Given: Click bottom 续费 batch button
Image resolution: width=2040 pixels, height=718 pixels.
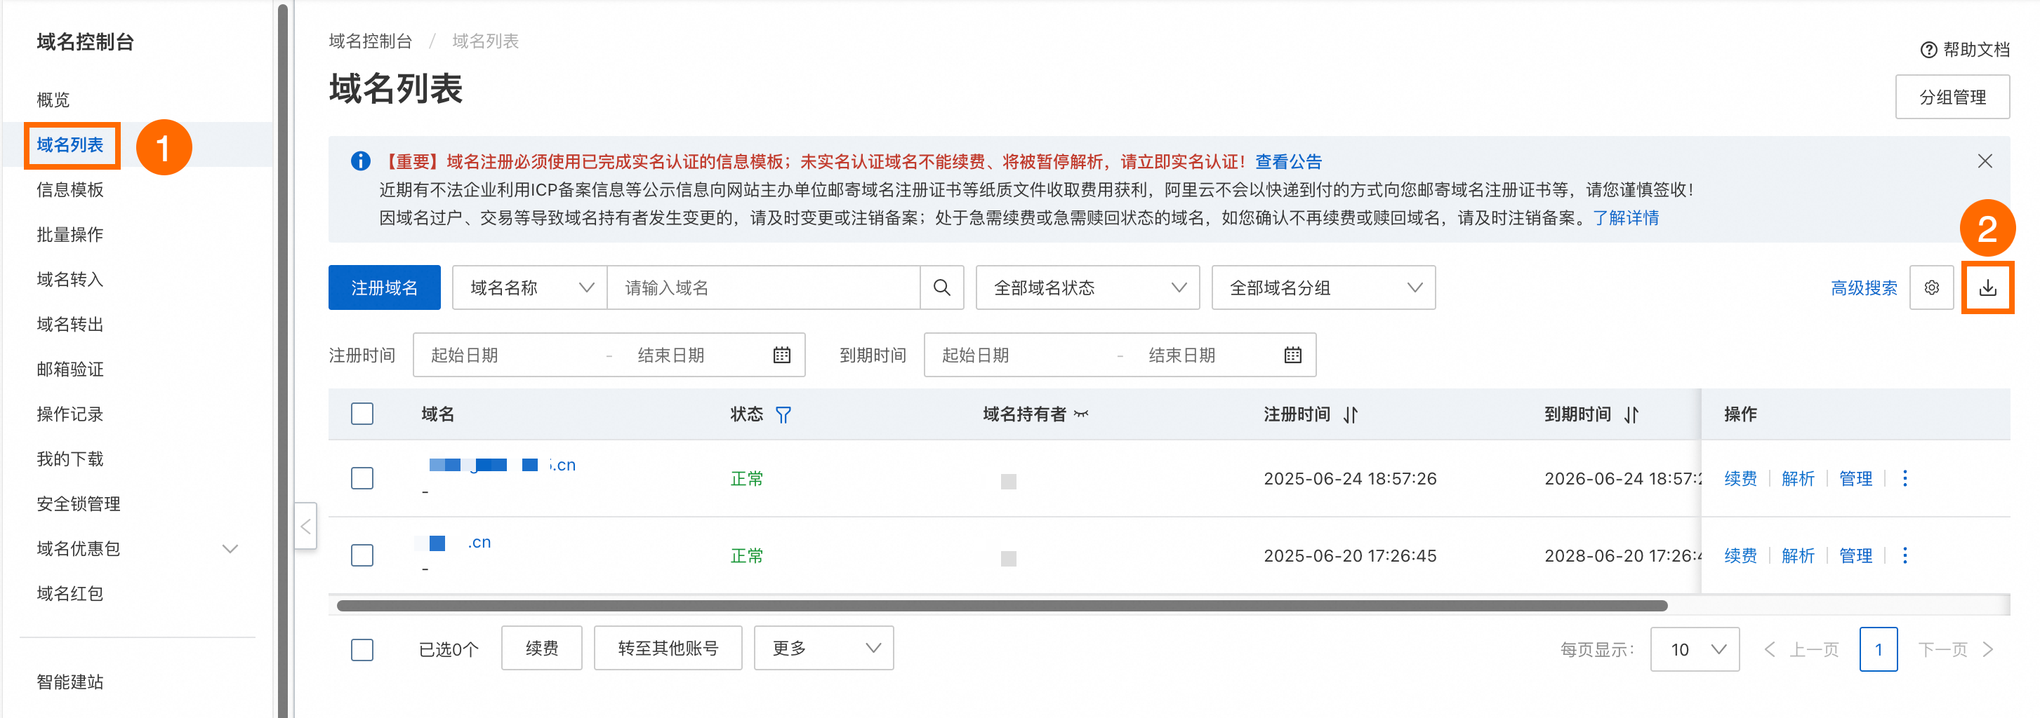Looking at the screenshot, I should (x=542, y=649).
